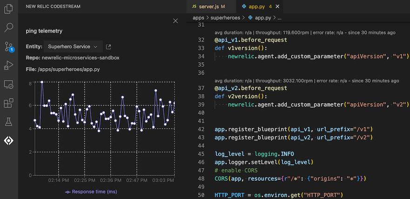Open Source Control with one pending change
The height and width of the screenshot is (199, 410).
[8, 47]
